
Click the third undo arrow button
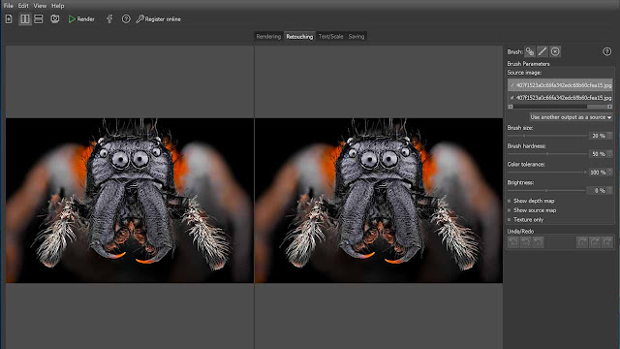[539, 242]
